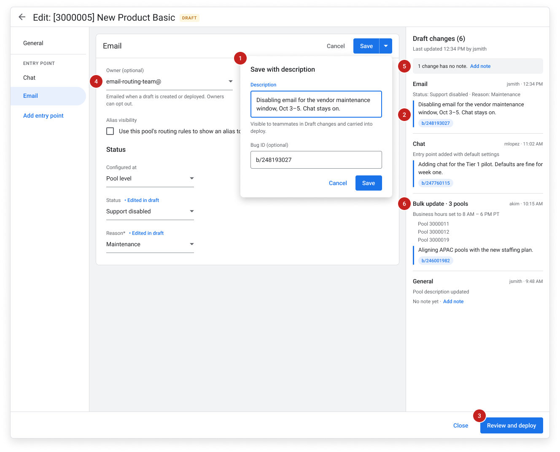Click the Draft changes (6) heading
The width and height of the screenshot is (560, 452).
[x=439, y=38]
